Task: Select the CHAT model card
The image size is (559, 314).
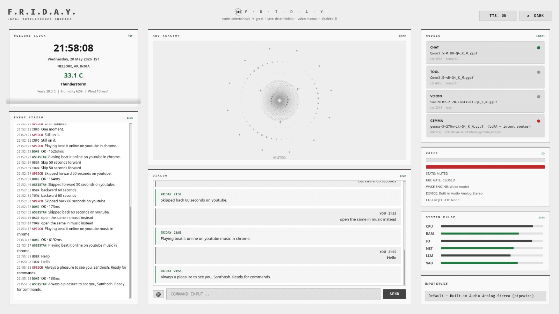Action: [485, 53]
